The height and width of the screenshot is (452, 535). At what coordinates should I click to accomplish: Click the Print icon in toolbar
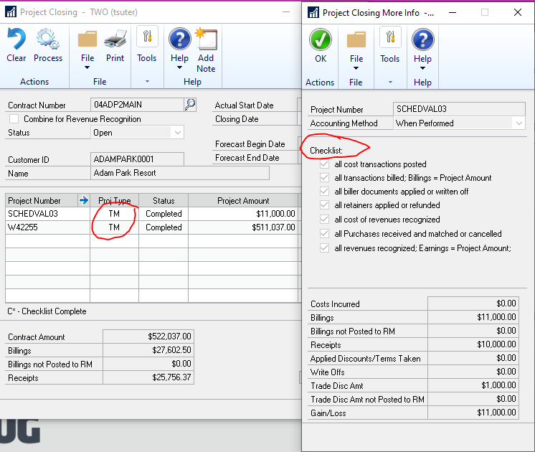click(x=115, y=40)
